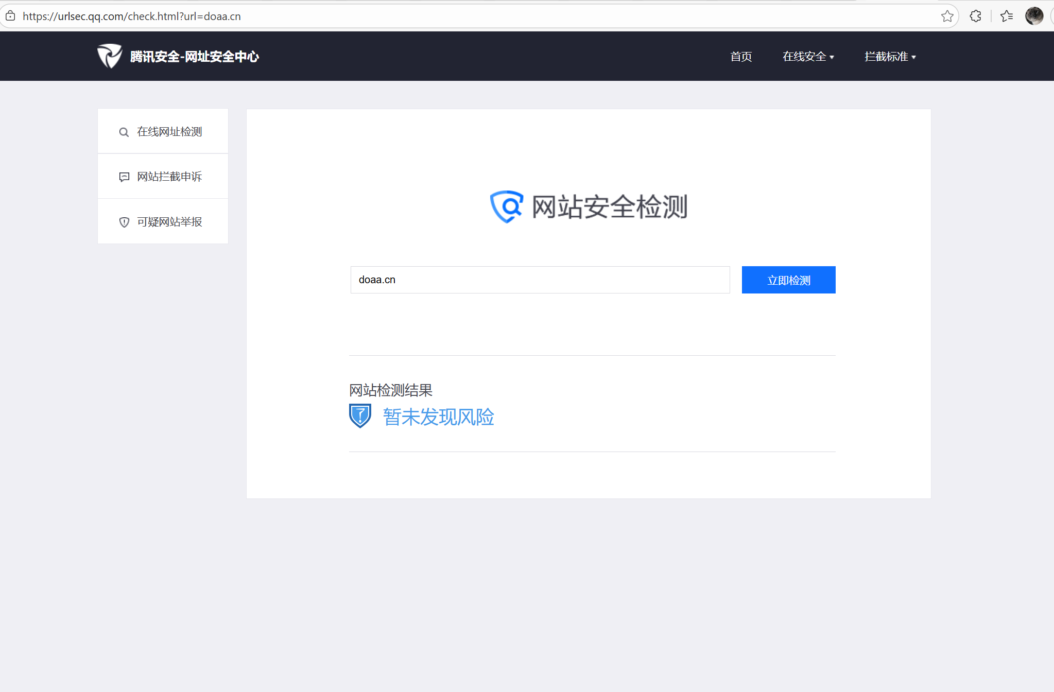Viewport: 1054px width, 692px height.
Task: Click the 腾讯安全-网址安全中心 title link
Action: coord(195,57)
